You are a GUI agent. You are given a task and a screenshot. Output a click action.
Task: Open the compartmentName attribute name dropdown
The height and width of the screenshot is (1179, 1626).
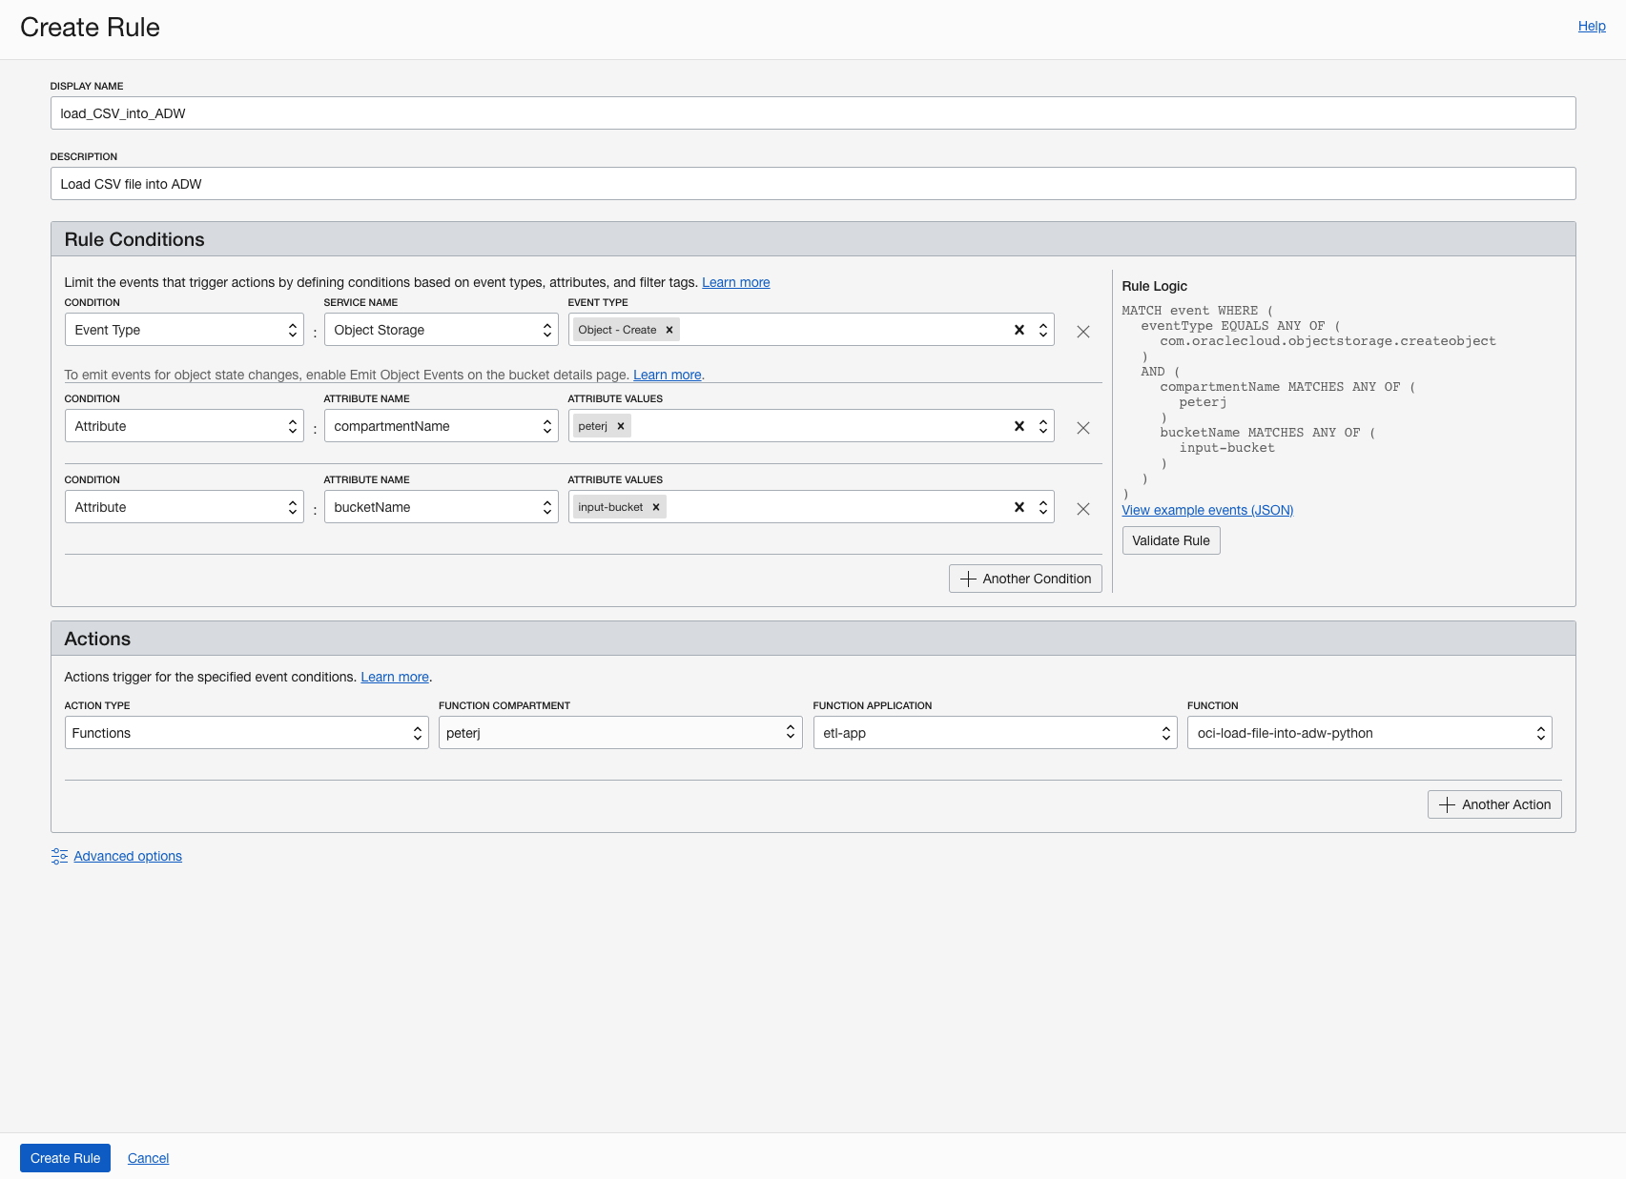click(x=441, y=426)
